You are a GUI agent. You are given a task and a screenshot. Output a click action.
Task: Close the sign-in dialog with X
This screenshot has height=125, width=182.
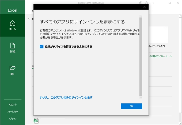(145, 7)
